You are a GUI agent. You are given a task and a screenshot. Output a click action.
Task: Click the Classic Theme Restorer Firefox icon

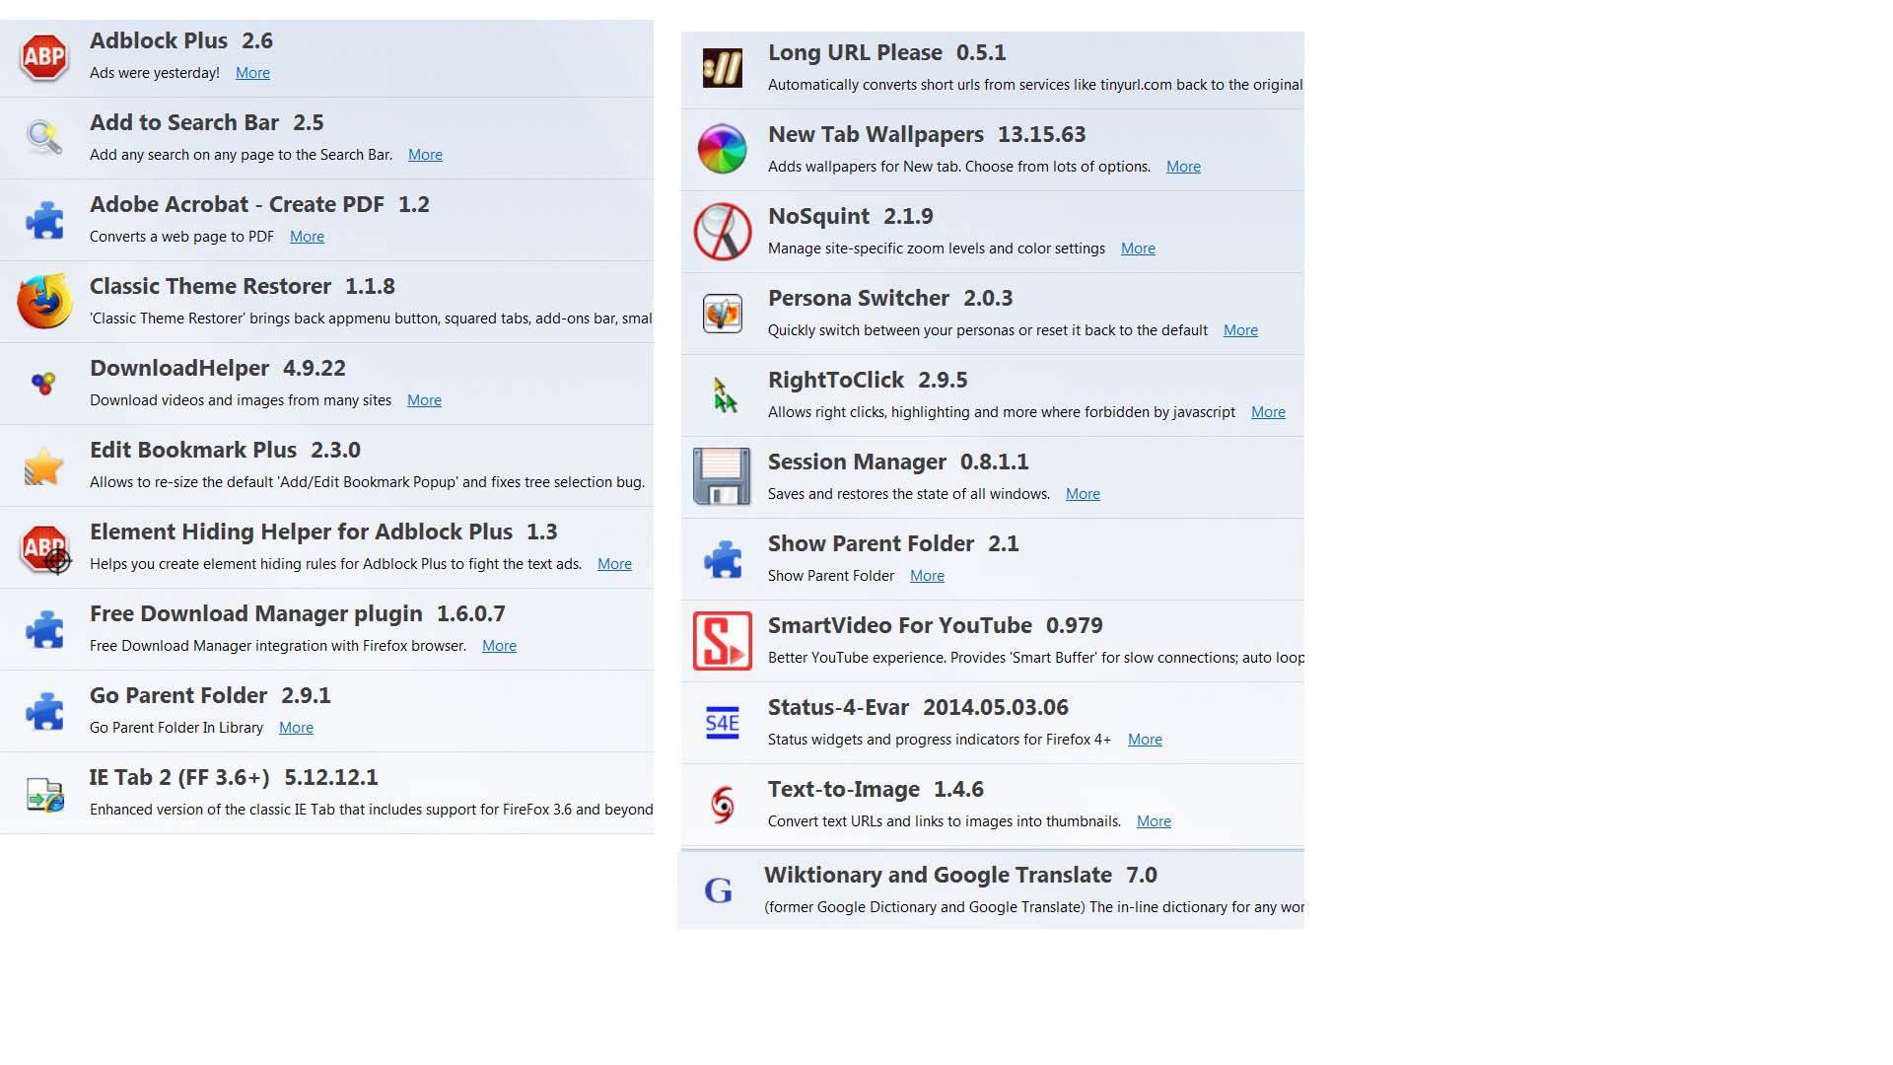[x=44, y=302]
